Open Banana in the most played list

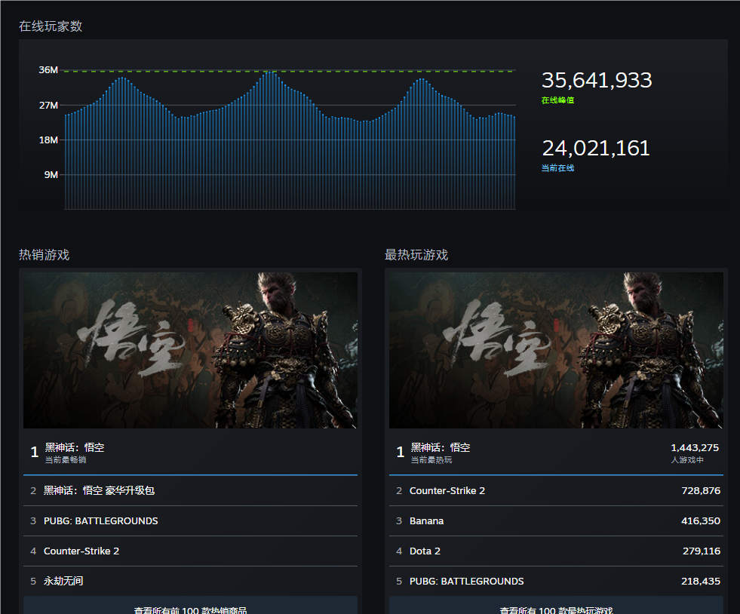(x=427, y=520)
